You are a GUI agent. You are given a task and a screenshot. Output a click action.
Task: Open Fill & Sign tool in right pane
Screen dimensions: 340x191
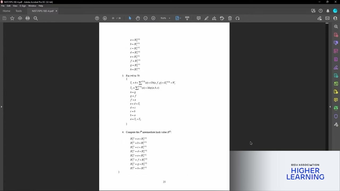(x=336, y=67)
